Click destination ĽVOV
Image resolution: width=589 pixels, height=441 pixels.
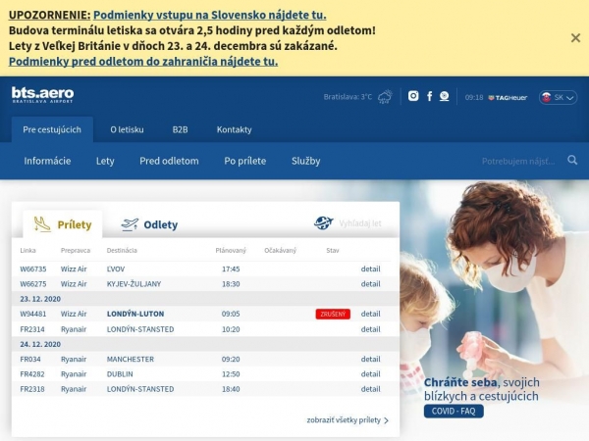click(x=116, y=269)
